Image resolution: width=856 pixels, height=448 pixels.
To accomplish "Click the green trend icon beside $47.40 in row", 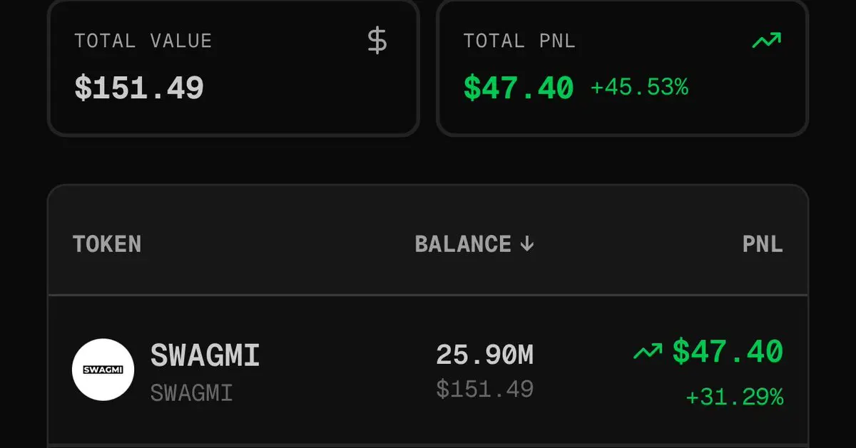I will (648, 351).
